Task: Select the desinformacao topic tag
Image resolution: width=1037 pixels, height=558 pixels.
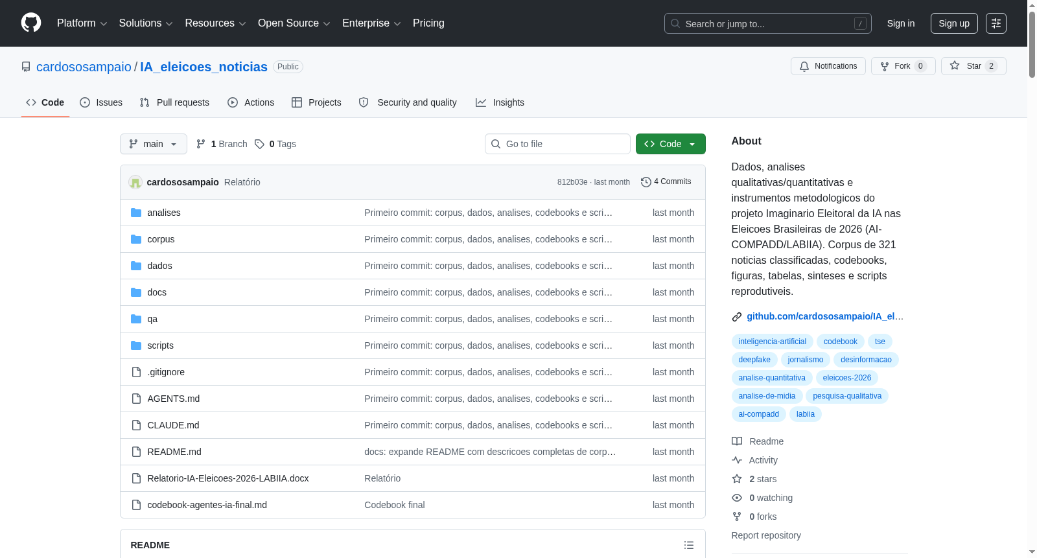Action: [866, 360]
